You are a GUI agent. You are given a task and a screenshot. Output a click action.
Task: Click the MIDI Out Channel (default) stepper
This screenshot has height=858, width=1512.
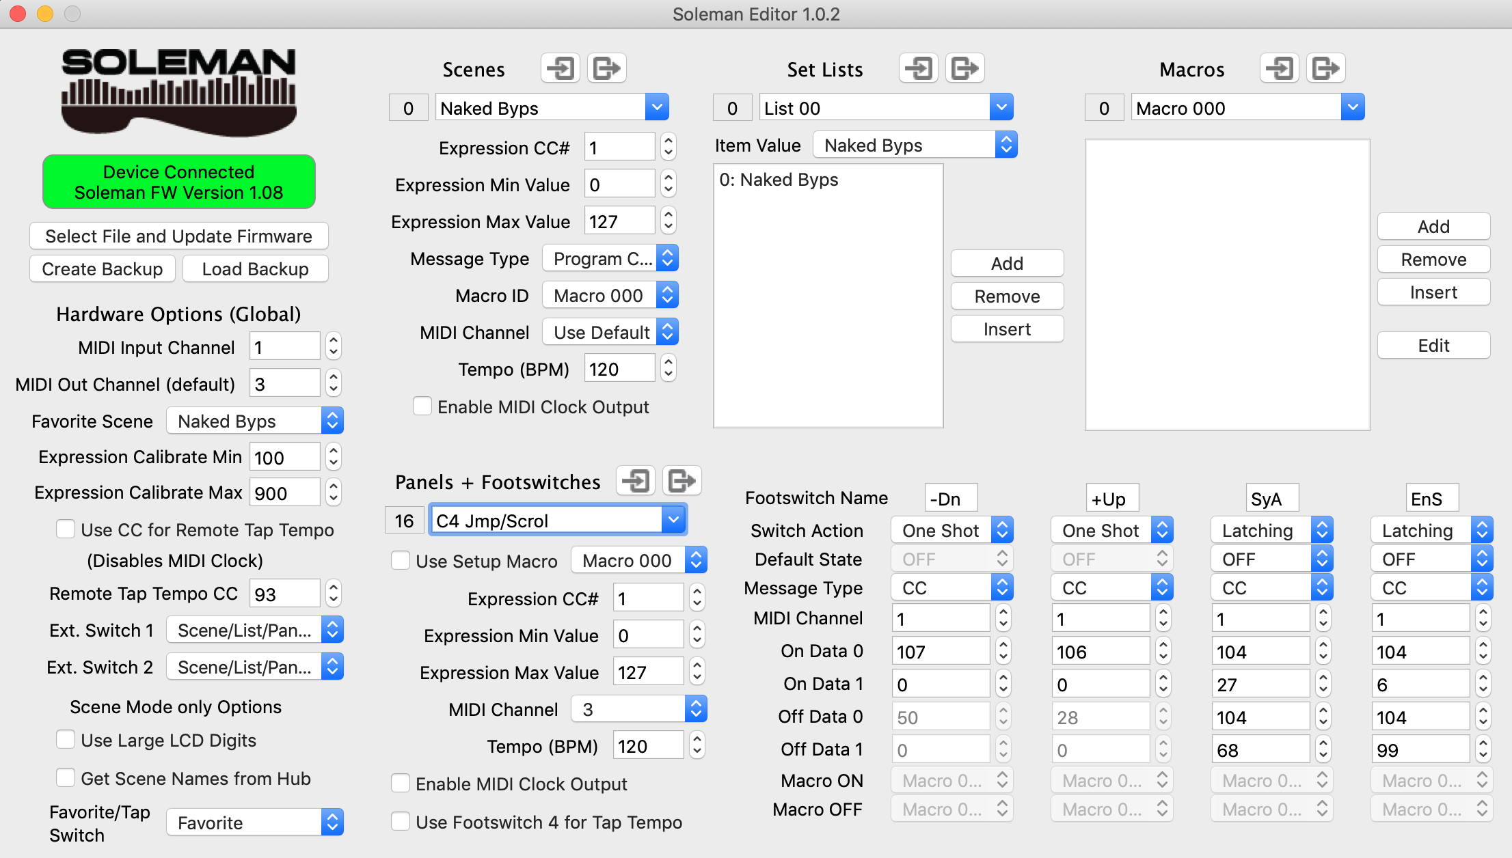[334, 383]
